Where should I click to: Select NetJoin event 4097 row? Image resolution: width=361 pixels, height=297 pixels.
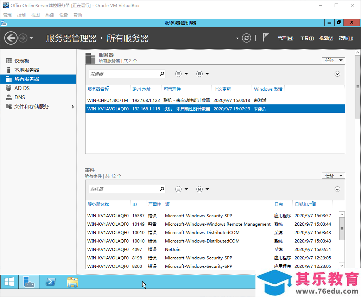point(212,250)
